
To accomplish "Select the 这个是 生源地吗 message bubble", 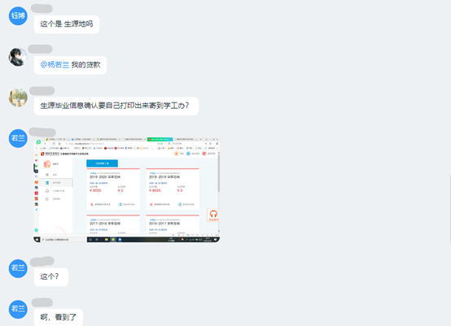I will (67, 24).
